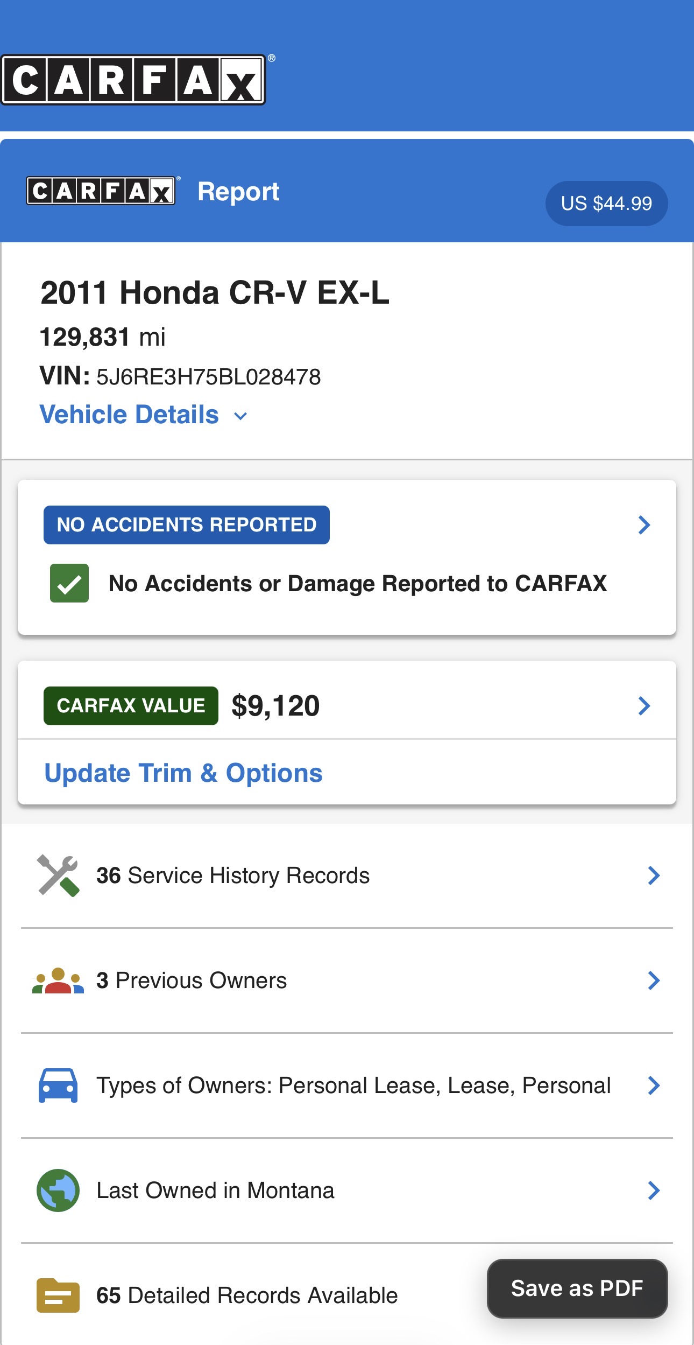This screenshot has width=694, height=1345.
Task: Click the blue car owner-type icon
Action: tap(58, 1085)
